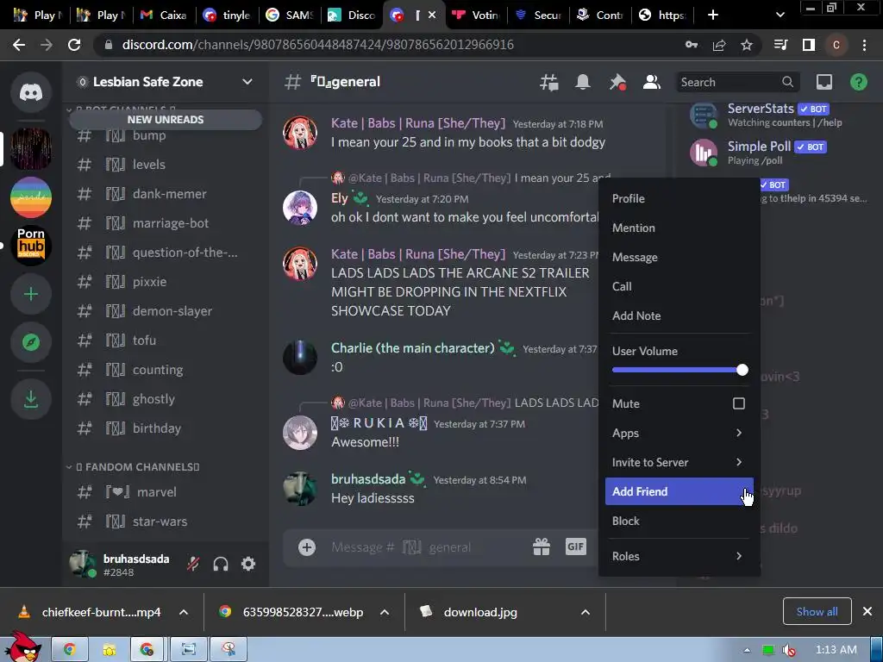This screenshot has width=883, height=662.
Task: Open Chrome tab search dropdown arrow
Action: 780,15
